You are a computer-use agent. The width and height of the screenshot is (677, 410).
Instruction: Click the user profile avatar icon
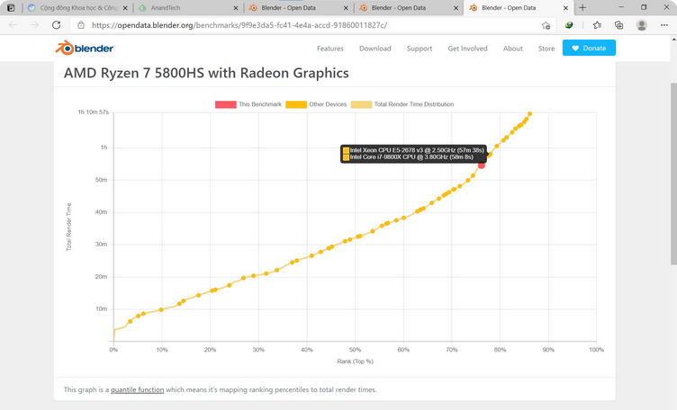[641, 25]
